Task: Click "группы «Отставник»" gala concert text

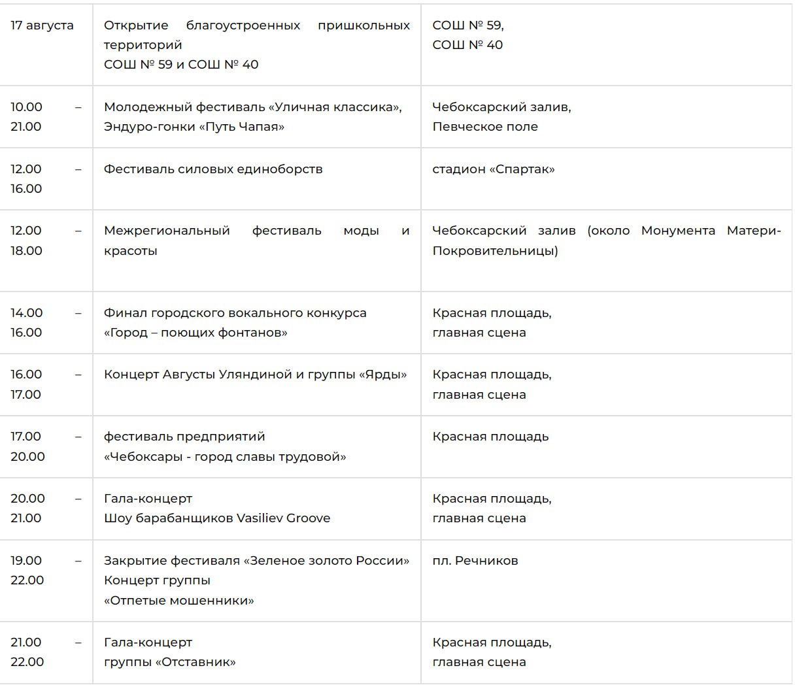Action: tap(169, 662)
